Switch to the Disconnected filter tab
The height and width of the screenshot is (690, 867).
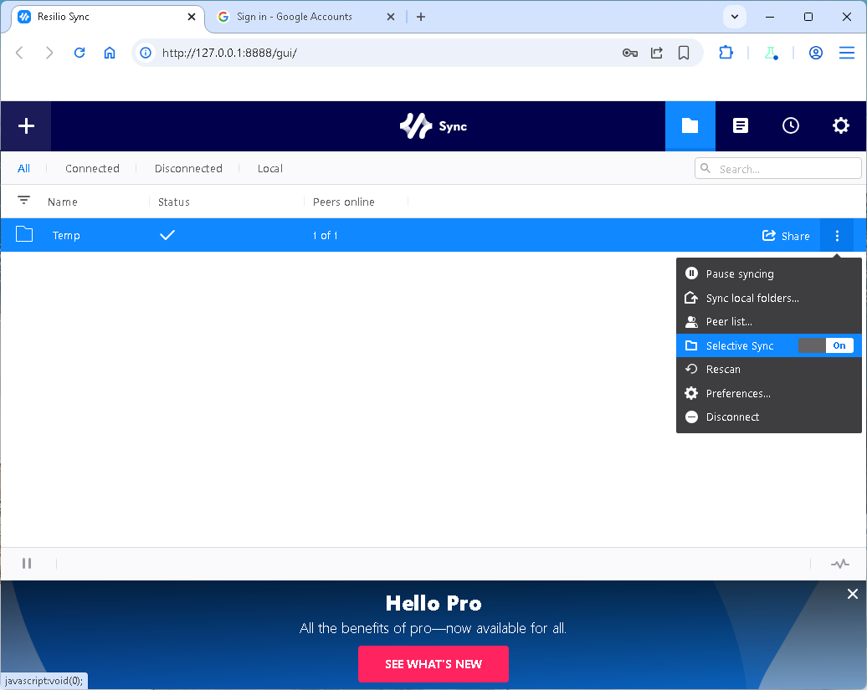pyautogui.click(x=188, y=168)
